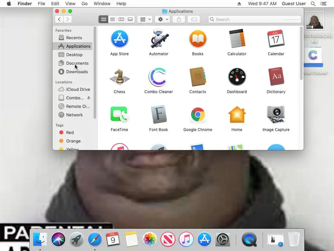This screenshot has width=334, height=251.
Task: Open Launchpad from the Dock
Action: click(x=76, y=240)
